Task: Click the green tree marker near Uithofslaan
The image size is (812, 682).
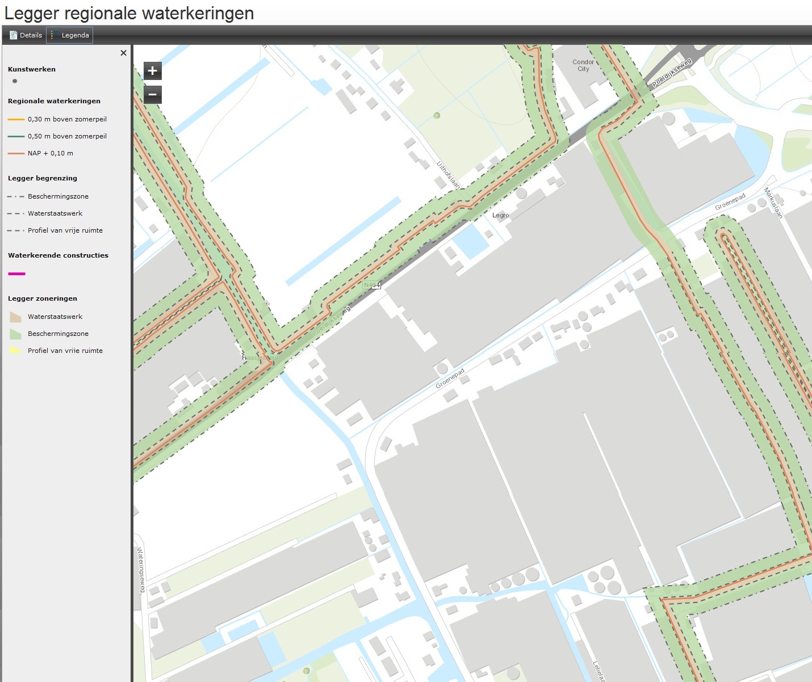Action: pos(437,115)
